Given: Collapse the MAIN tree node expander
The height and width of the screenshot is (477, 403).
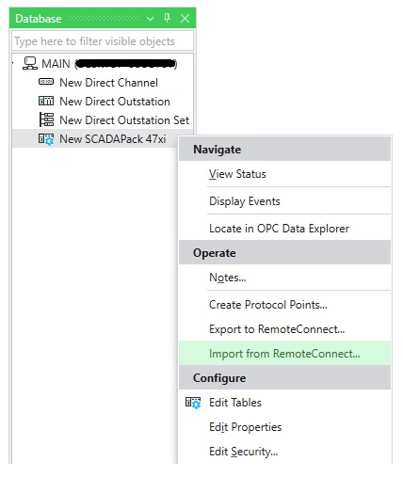Looking at the screenshot, I should point(13,63).
